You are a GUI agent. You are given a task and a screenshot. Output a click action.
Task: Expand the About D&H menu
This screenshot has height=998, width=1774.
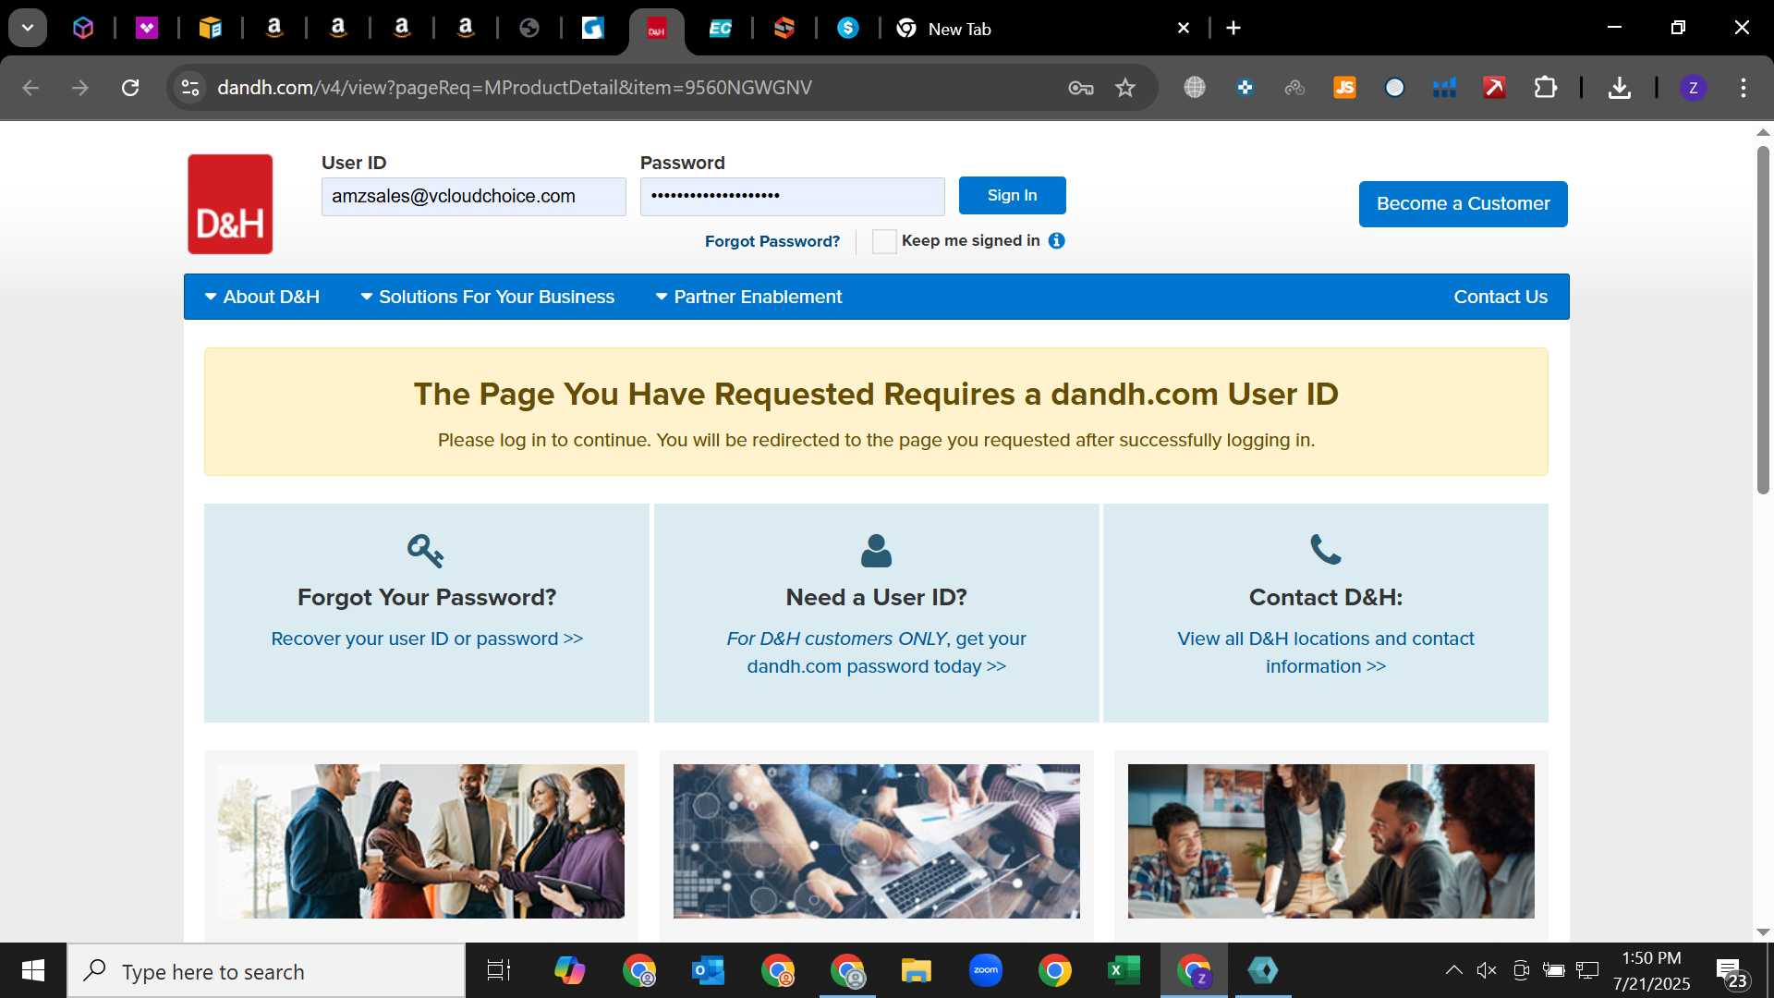[261, 297]
